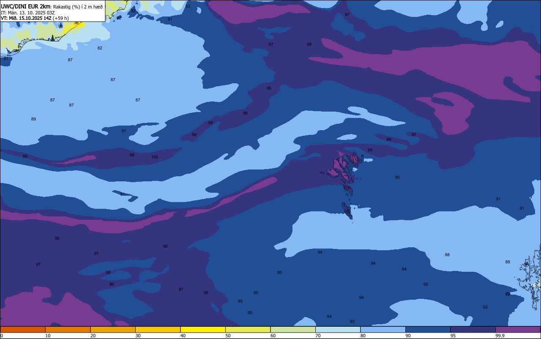Click the amber 20–30 legend swatch
The height and width of the screenshot is (339, 541).
(113, 329)
